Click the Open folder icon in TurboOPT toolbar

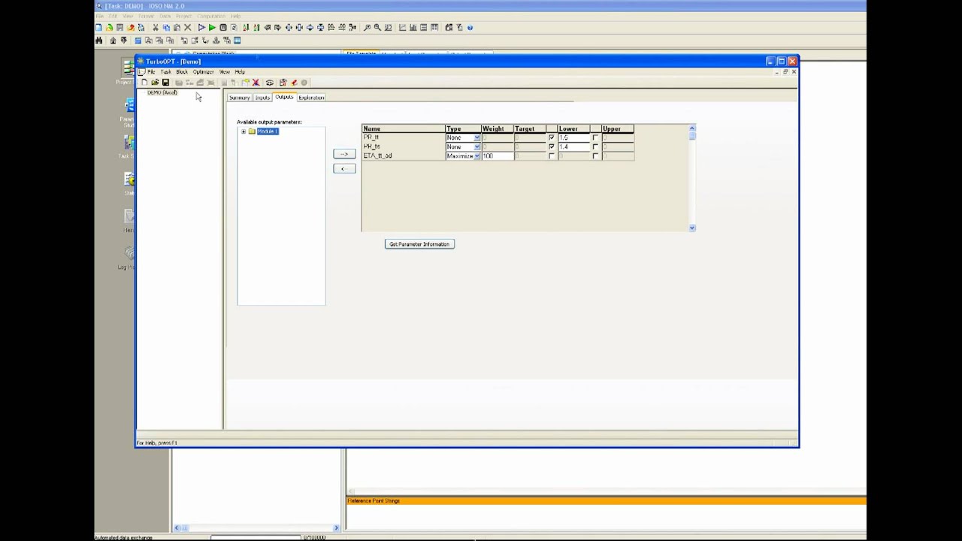[155, 83]
